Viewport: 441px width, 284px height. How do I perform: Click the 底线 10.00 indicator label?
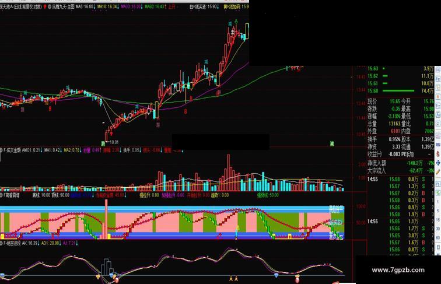click(x=41, y=195)
